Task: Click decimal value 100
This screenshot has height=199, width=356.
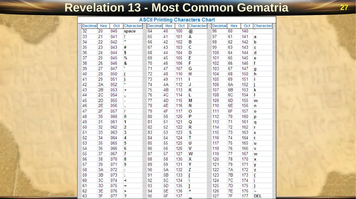Action: click(216, 53)
